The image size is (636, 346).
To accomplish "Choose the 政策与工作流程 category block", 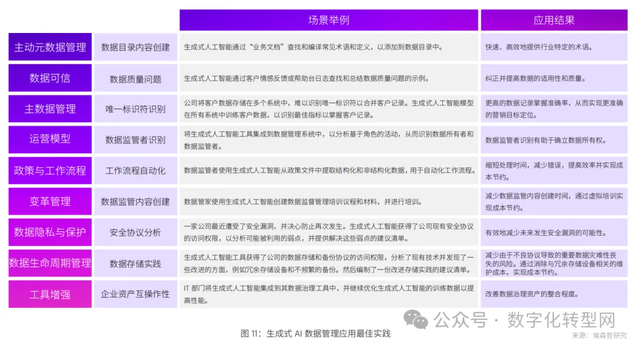I will [x=50, y=170].
